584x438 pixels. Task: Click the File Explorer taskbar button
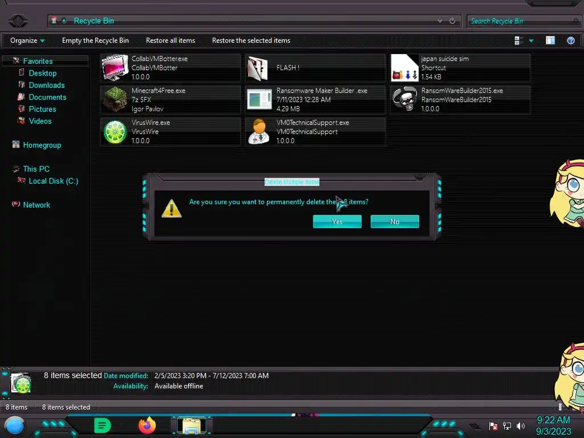pos(192,425)
